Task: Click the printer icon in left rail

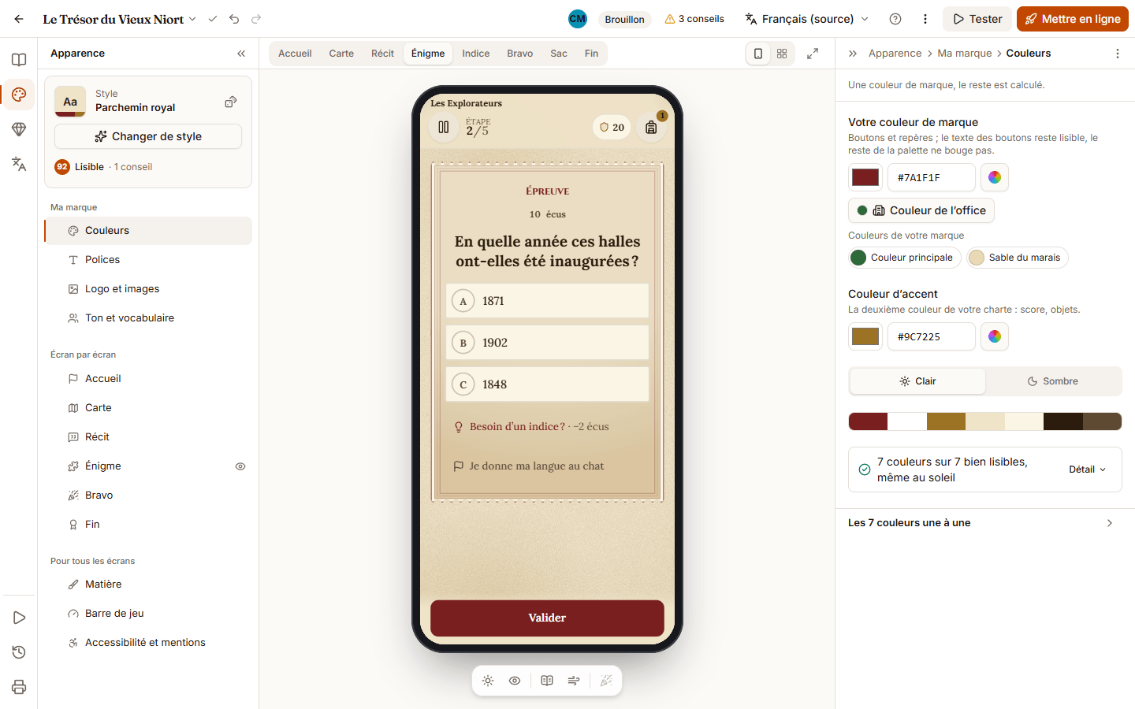Action: pos(19,687)
